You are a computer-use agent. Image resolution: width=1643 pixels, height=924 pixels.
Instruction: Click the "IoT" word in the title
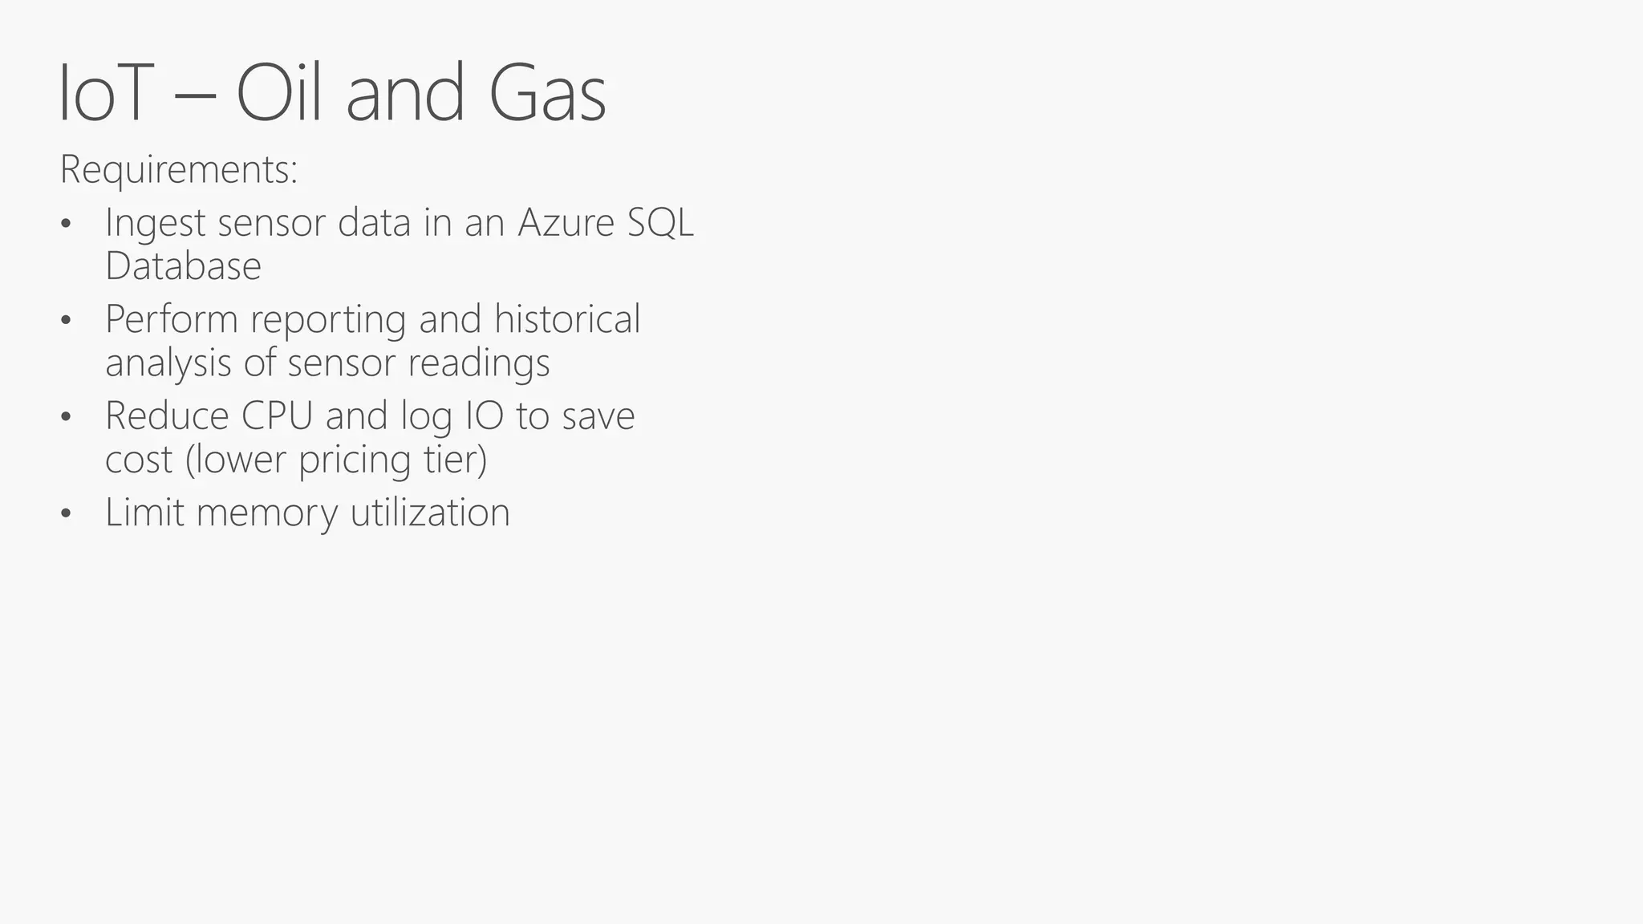[x=106, y=92]
